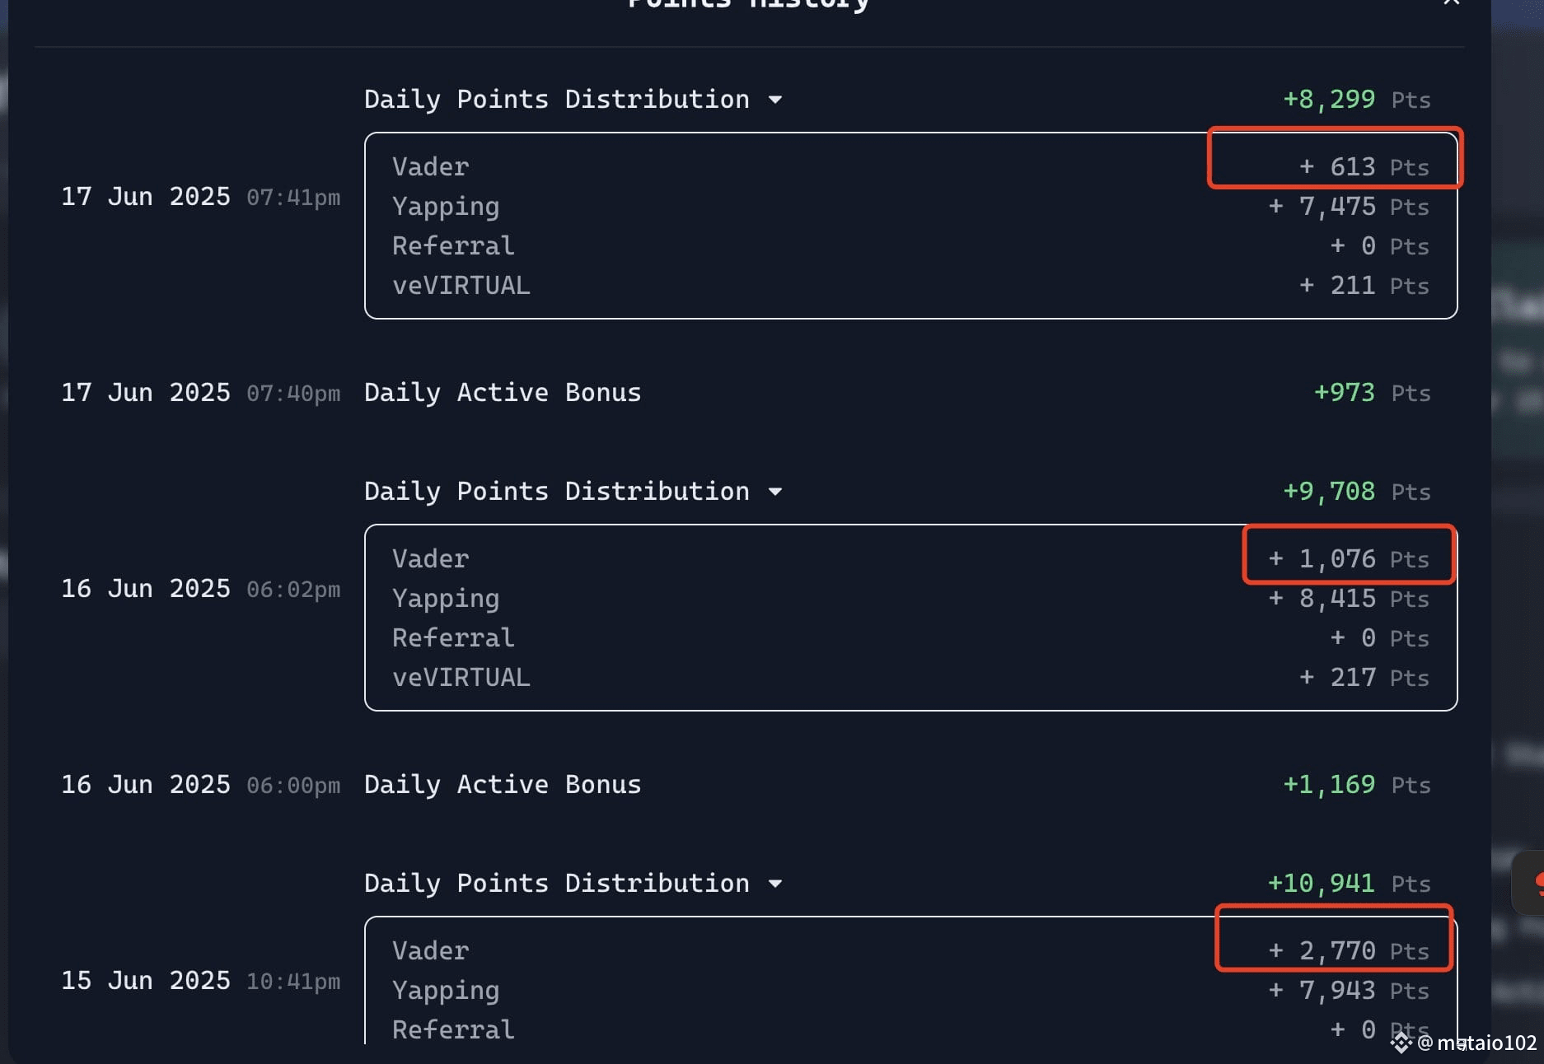The width and height of the screenshot is (1544, 1064).
Task: Select the 16 Jun Daily Active Bonus entry
Action: 746,785
